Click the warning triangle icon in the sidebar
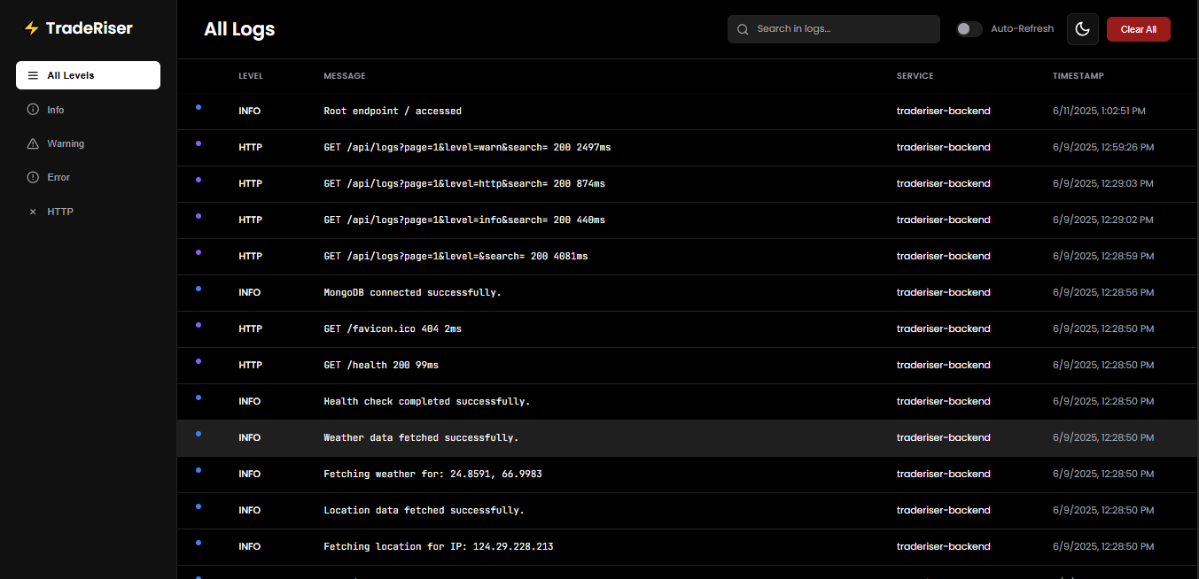The width and height of the screenshot is (1199, 579). pos(33,143)
